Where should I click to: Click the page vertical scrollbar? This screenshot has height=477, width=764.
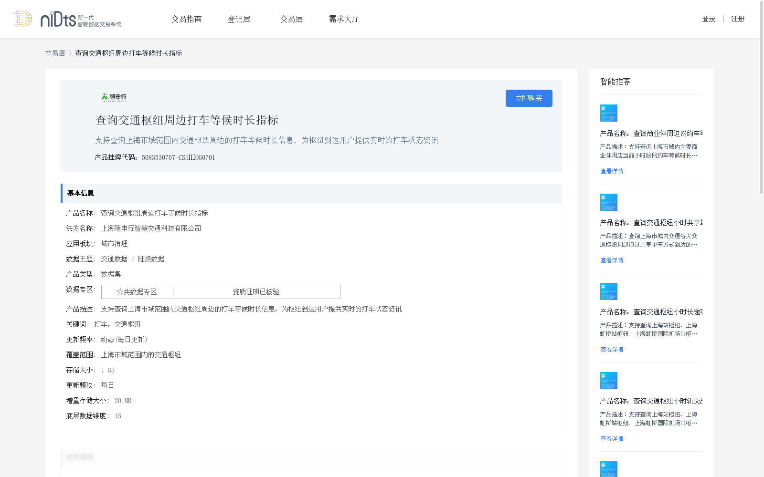(x=762, y=98)
